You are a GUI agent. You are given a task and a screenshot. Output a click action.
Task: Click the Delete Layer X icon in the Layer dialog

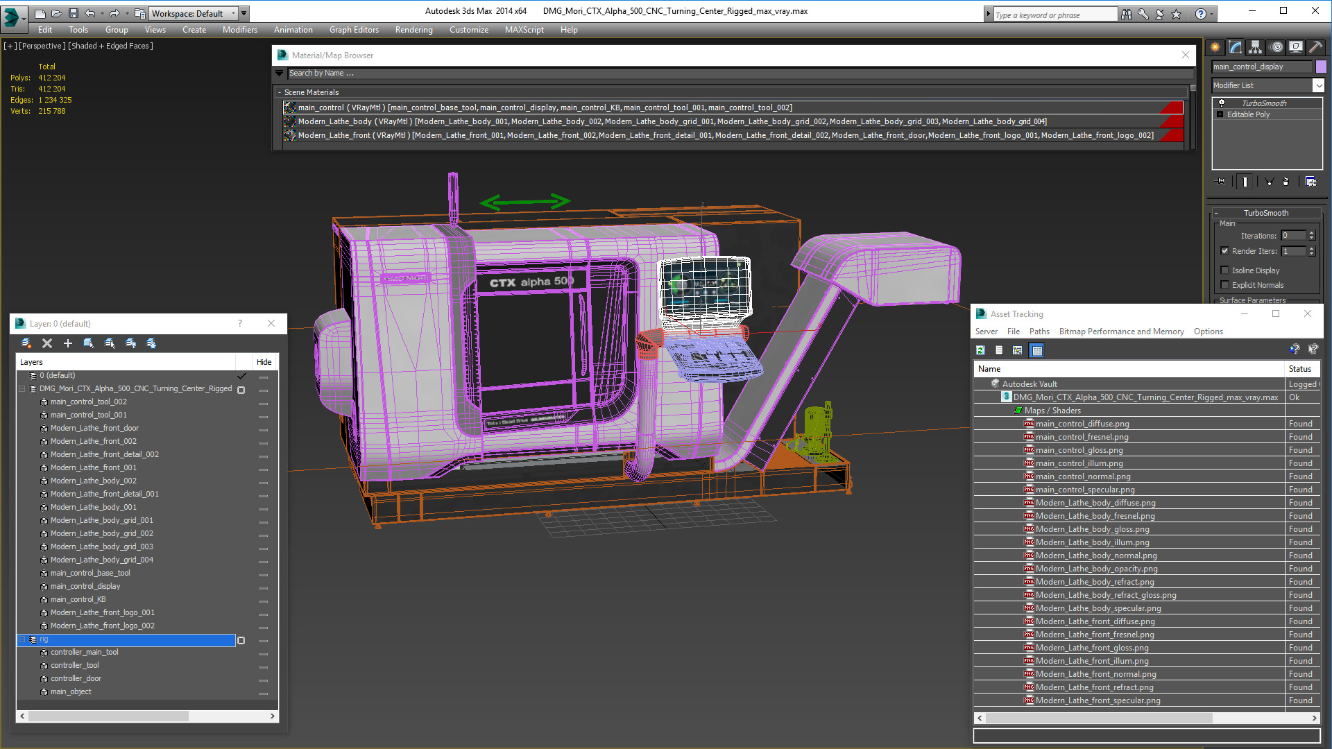(x=47, y=343)
